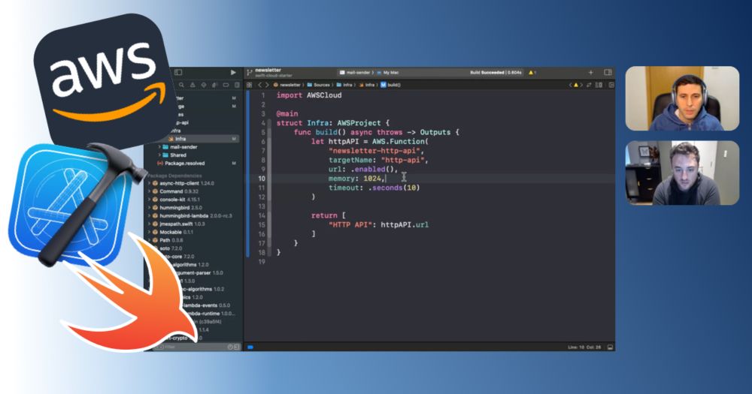Click the Sources breadcrumb folder
The height and width of the screenshot is (394, 752).
point(319,85)
